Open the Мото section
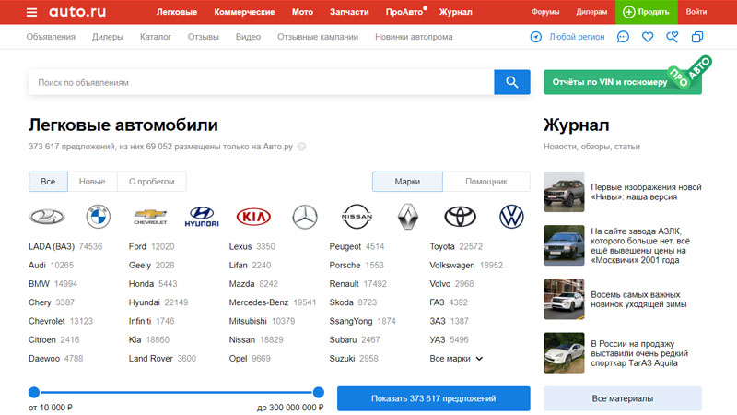The width and height of the screenshot is (737, 415). coord(302,12)
